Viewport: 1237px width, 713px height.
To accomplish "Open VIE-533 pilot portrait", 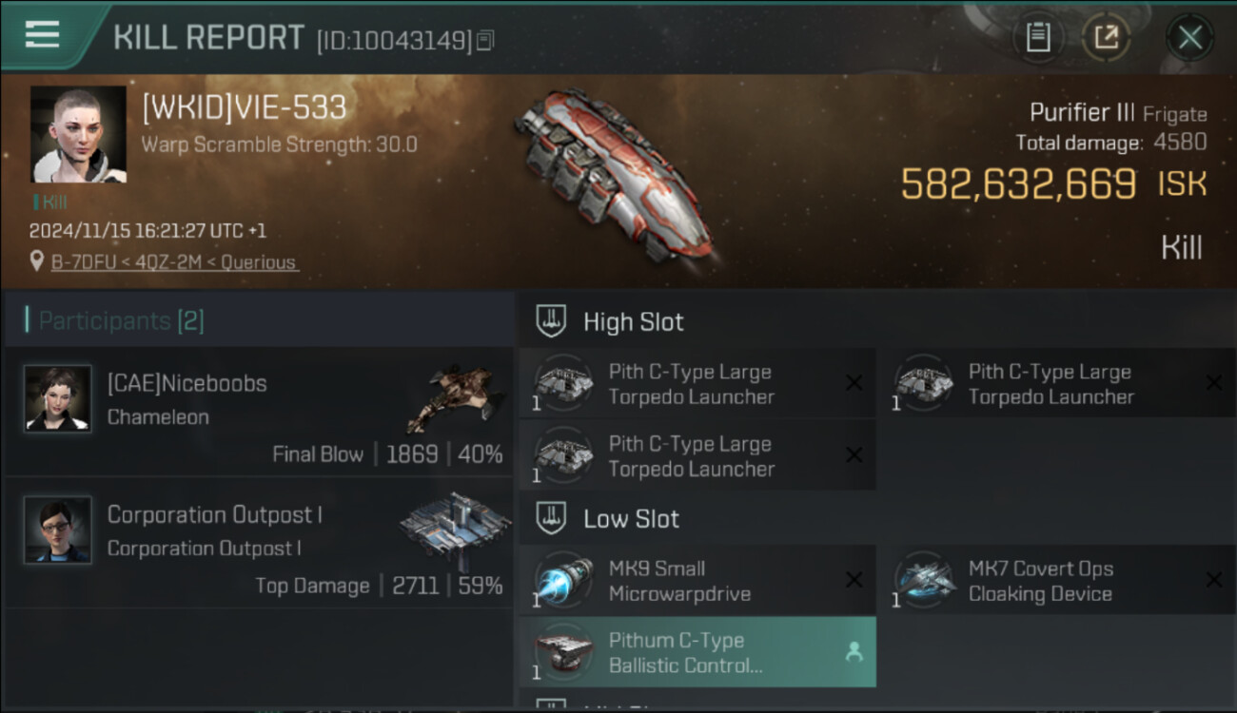I will 78,134.
